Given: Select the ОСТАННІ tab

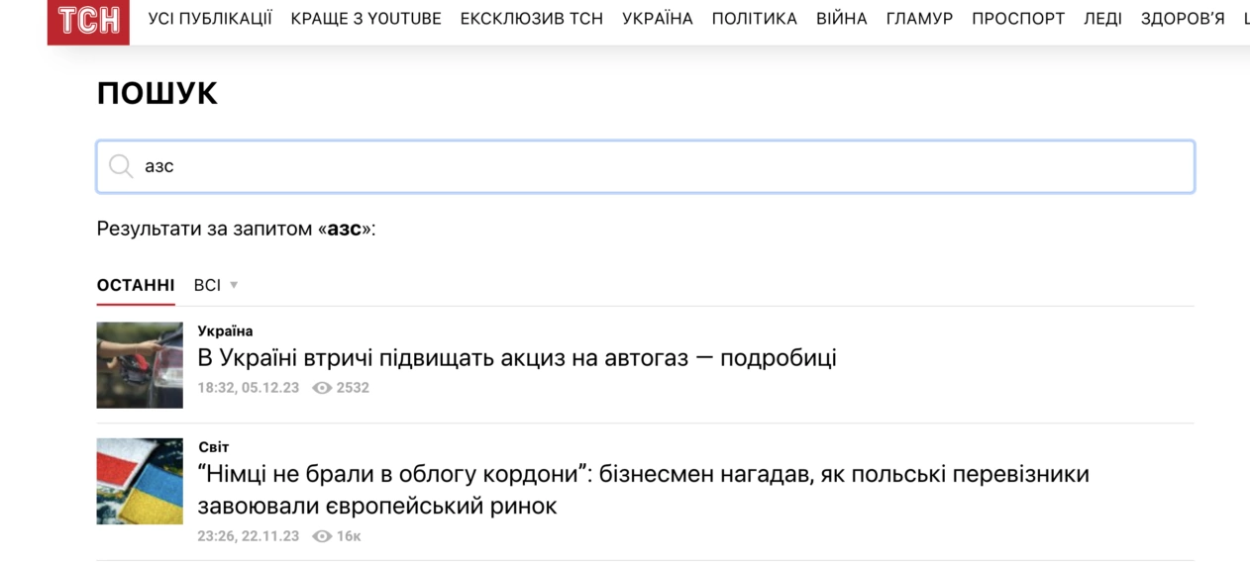Looking at the screenshot, I should [136, 285].
